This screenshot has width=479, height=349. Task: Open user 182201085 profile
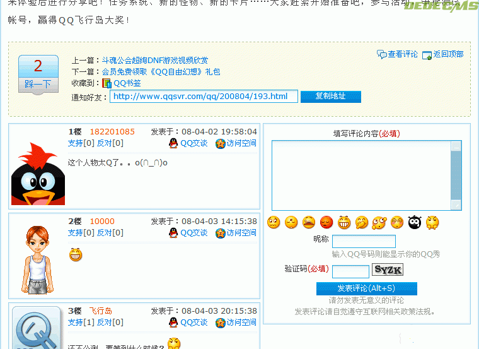tap(112, 132)
